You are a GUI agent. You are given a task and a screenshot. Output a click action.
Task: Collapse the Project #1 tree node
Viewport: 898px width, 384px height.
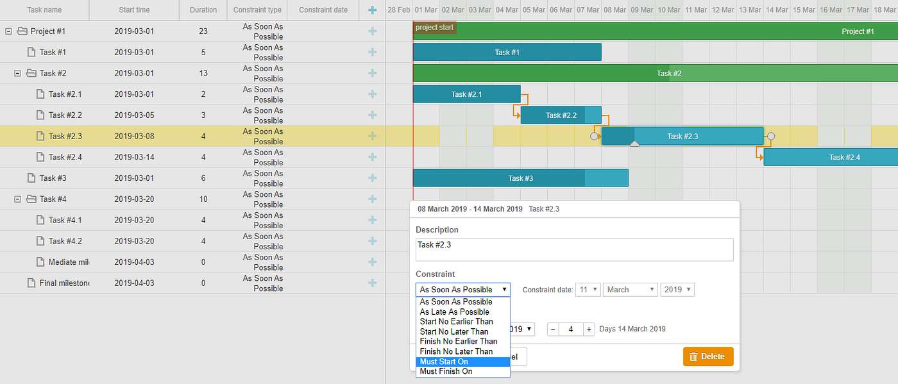[8, 31]
